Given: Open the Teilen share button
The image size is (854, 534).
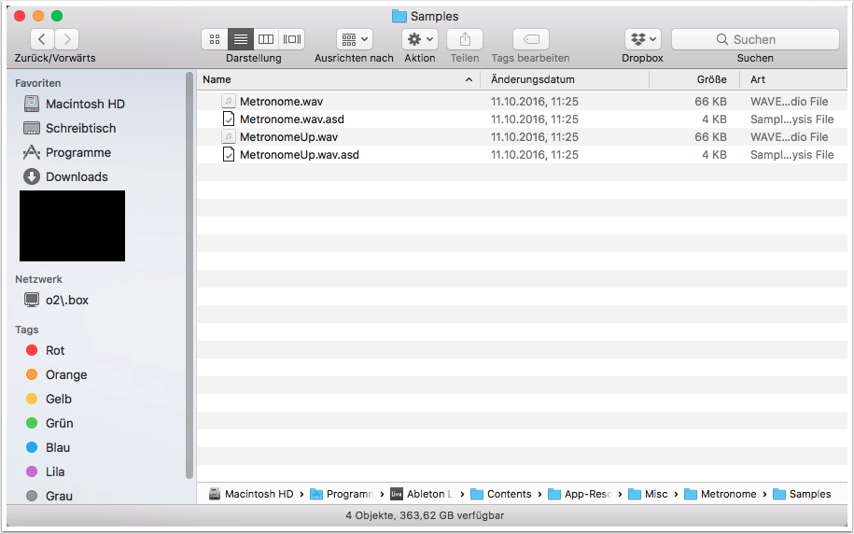Looking at the screenshot, I should (464, 39).
